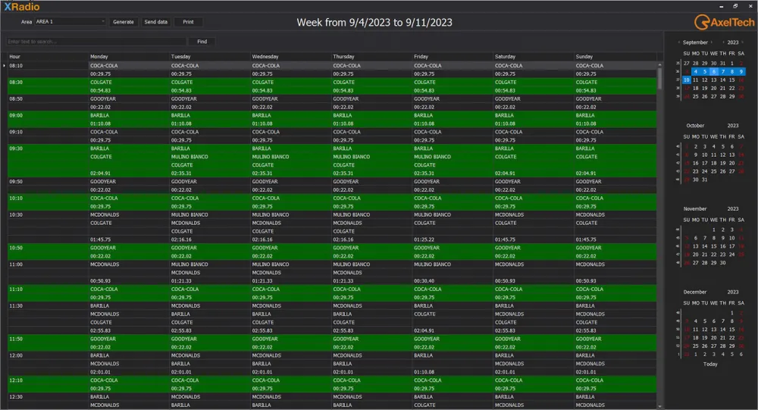Select September 10 in the calendar

[x=687, y=80]
